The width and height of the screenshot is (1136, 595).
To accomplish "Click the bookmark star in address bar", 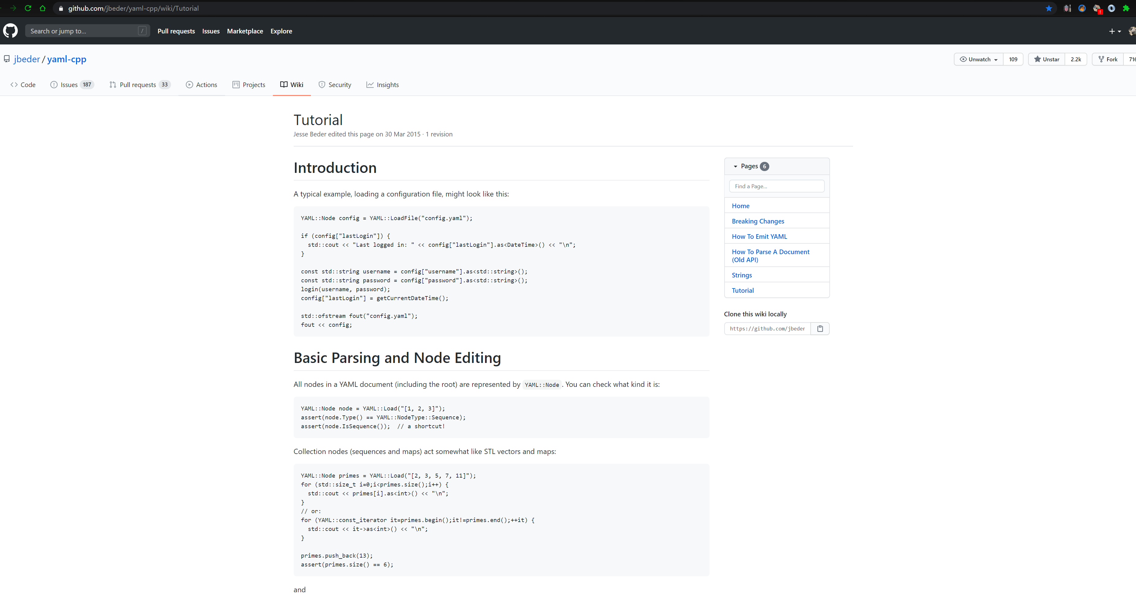I will click(x=1049, y=8).
